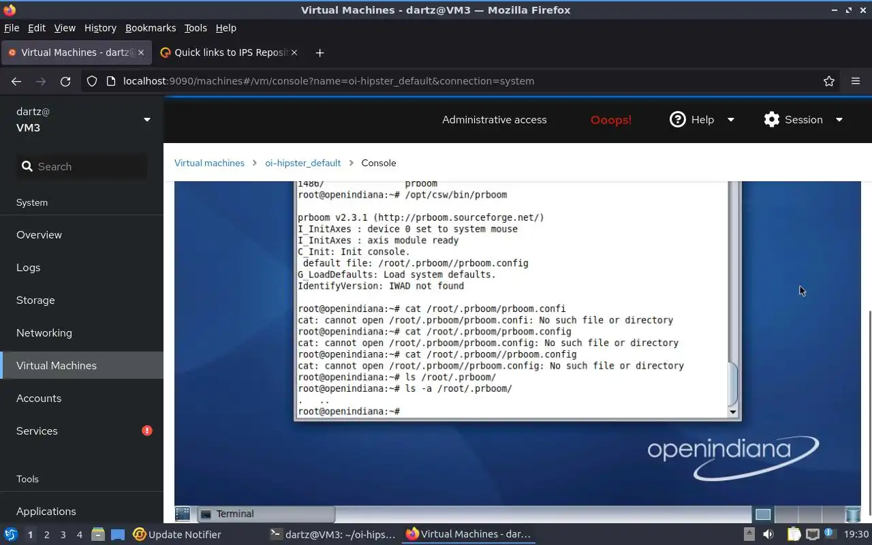Open the Storage page
872x545 pixels.
point(82,300)
